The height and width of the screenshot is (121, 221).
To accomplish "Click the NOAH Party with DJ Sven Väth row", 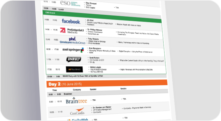I will coord(106,76).
